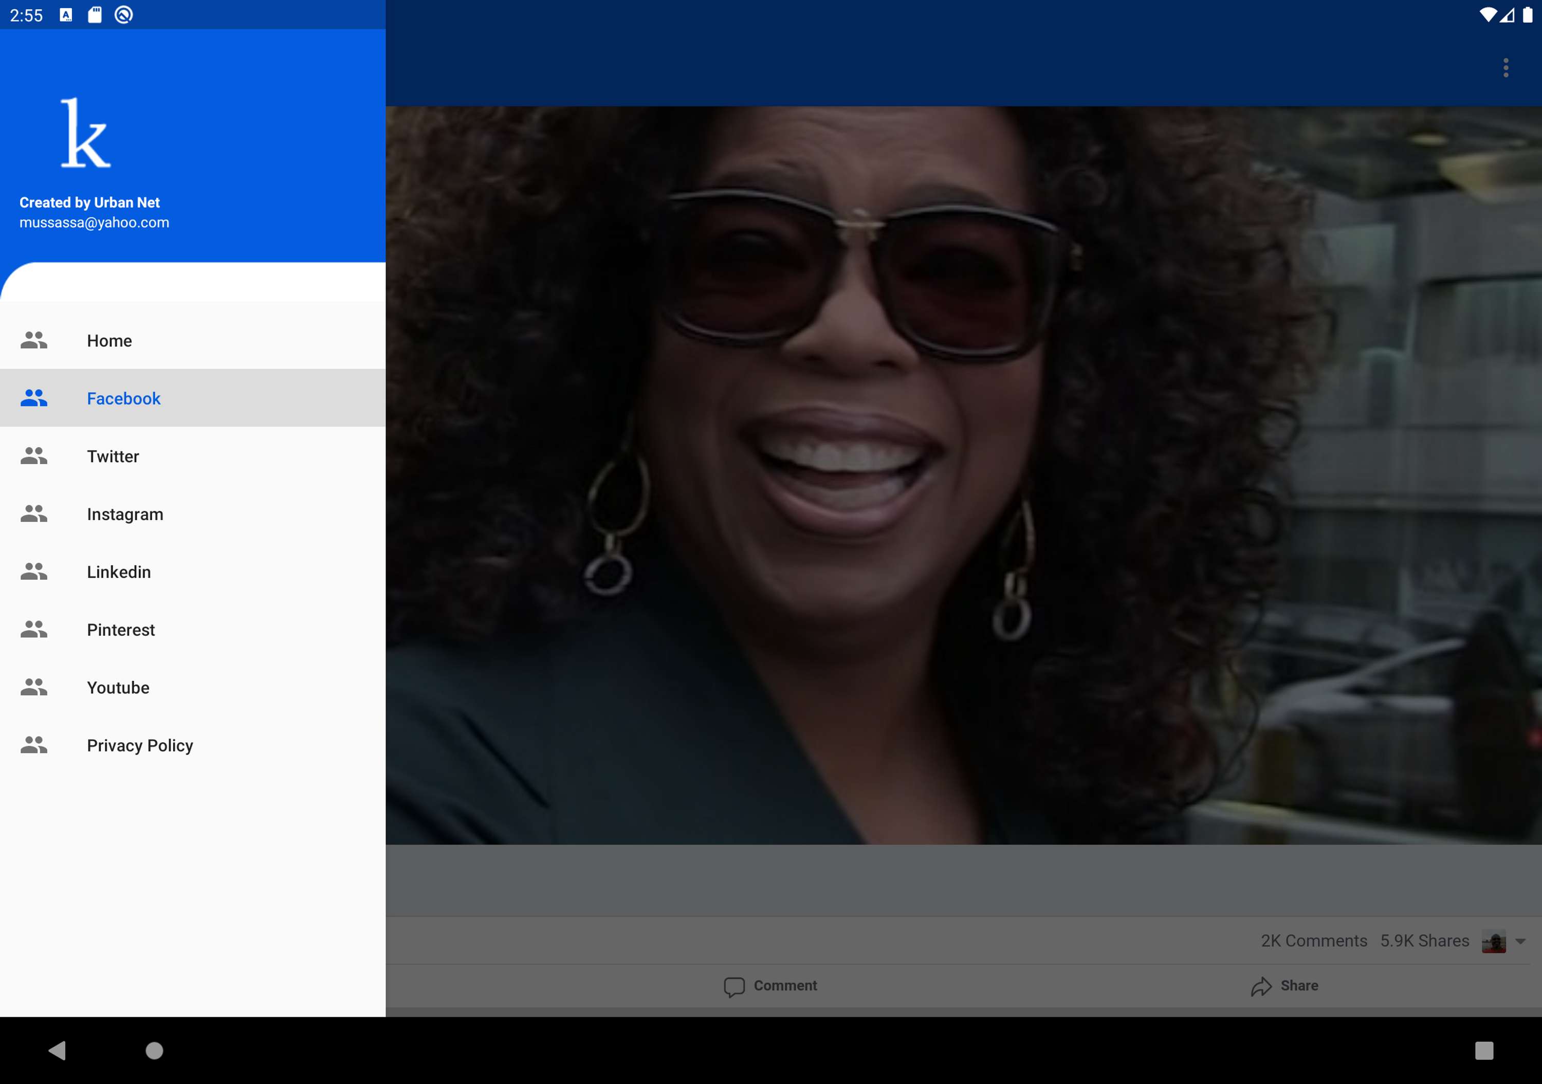Click the people icon beside Privacy Policy
Screen dimensions: 1542x1084
(x=33, y=745)
